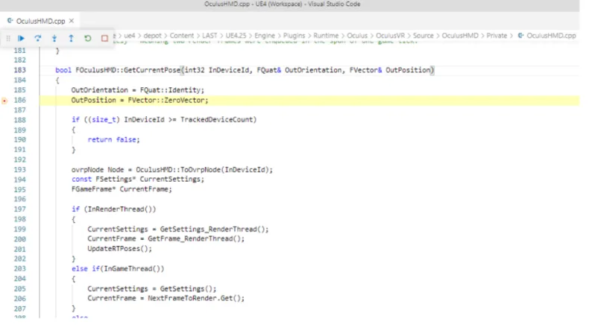Click the Source breadcrumb segment

pyautogui.click(x=423, y=36)
